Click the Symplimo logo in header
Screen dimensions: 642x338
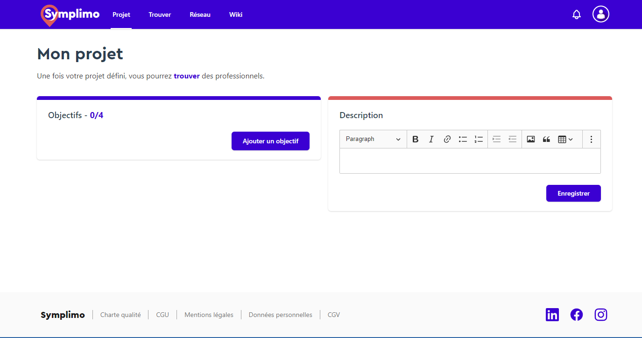70,14
